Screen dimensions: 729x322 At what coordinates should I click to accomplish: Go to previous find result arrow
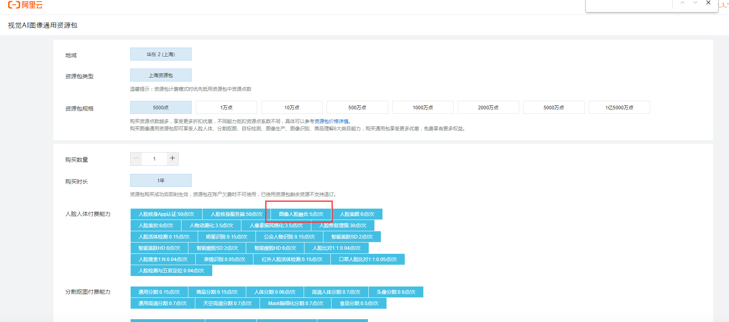pos(683,3)
